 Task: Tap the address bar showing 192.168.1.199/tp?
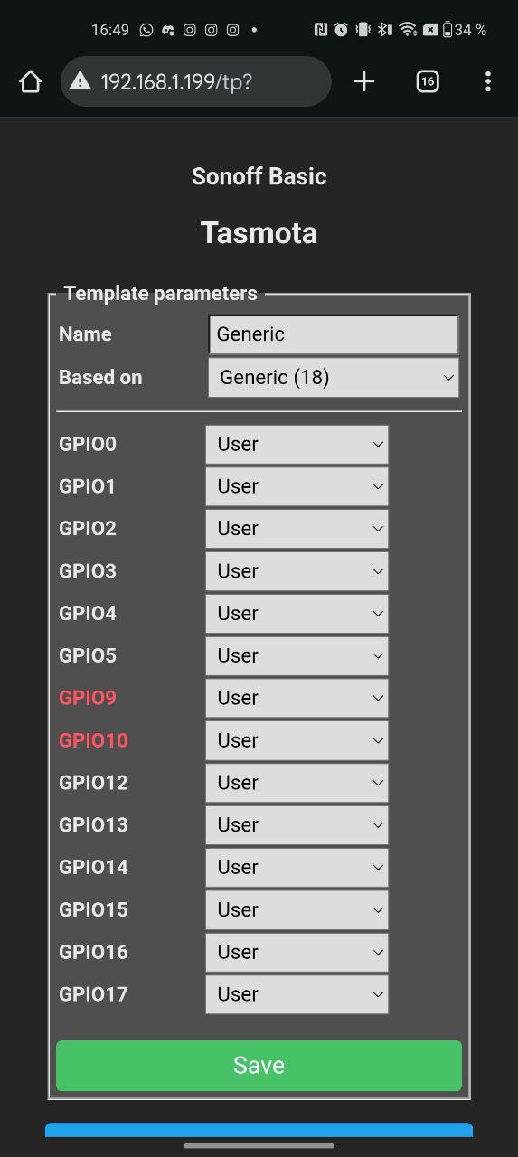196,82
